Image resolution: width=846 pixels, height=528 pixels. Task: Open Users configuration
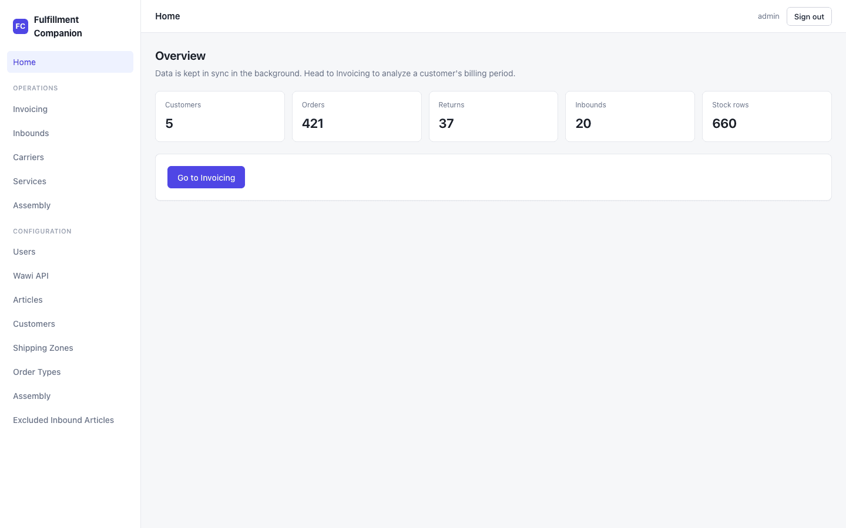pyautogui.click(x=70, y=252)
